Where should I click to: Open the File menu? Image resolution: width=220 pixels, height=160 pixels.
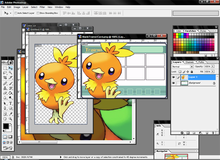pos(3,7)
